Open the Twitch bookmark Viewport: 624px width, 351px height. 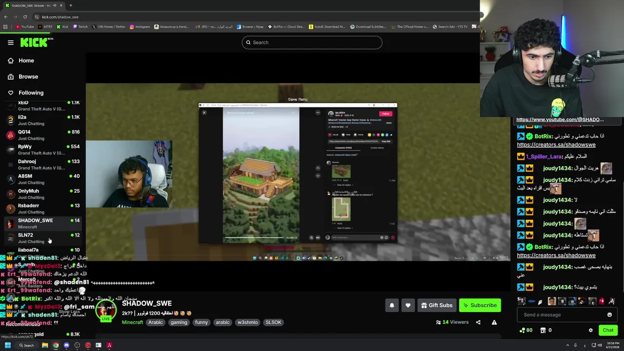coord(80,27)
